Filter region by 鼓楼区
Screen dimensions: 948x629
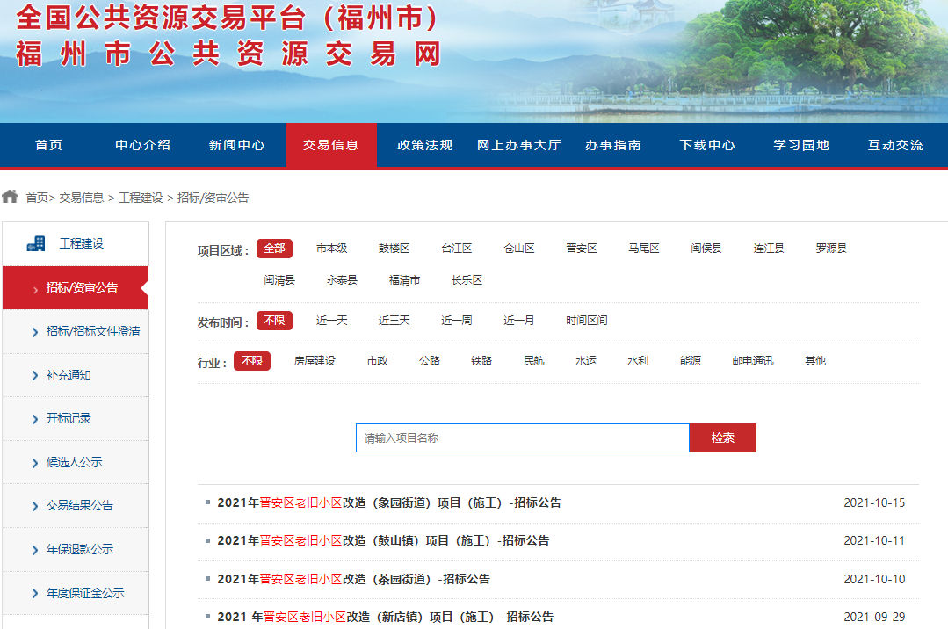pos(394,249)
